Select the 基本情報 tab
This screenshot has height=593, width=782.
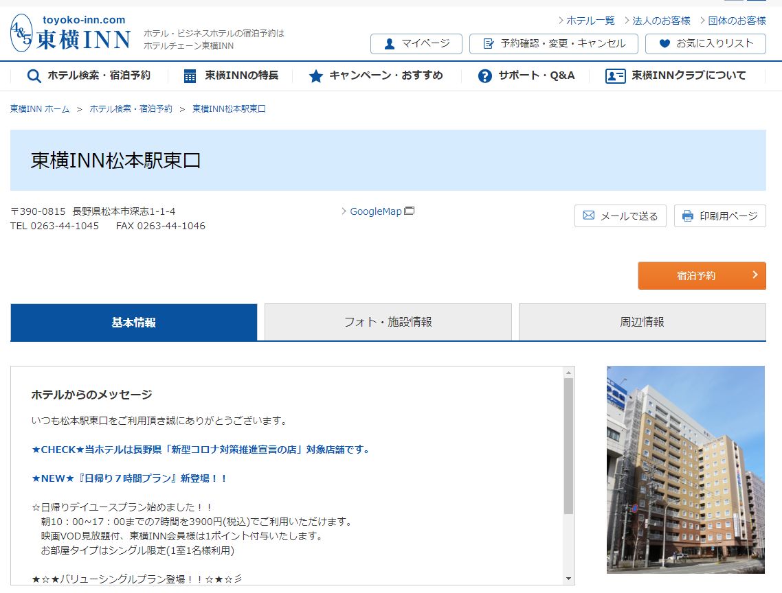pos(134,323)
